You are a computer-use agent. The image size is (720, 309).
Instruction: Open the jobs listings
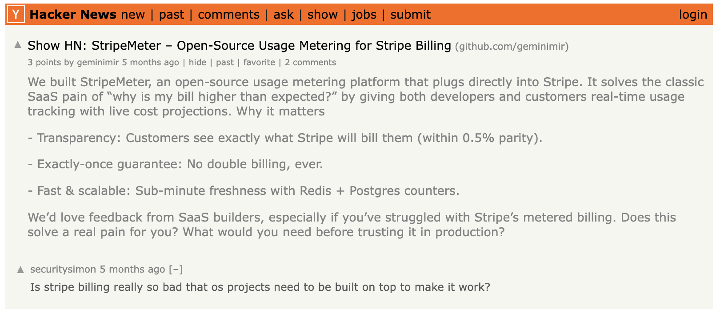(364, 14)
